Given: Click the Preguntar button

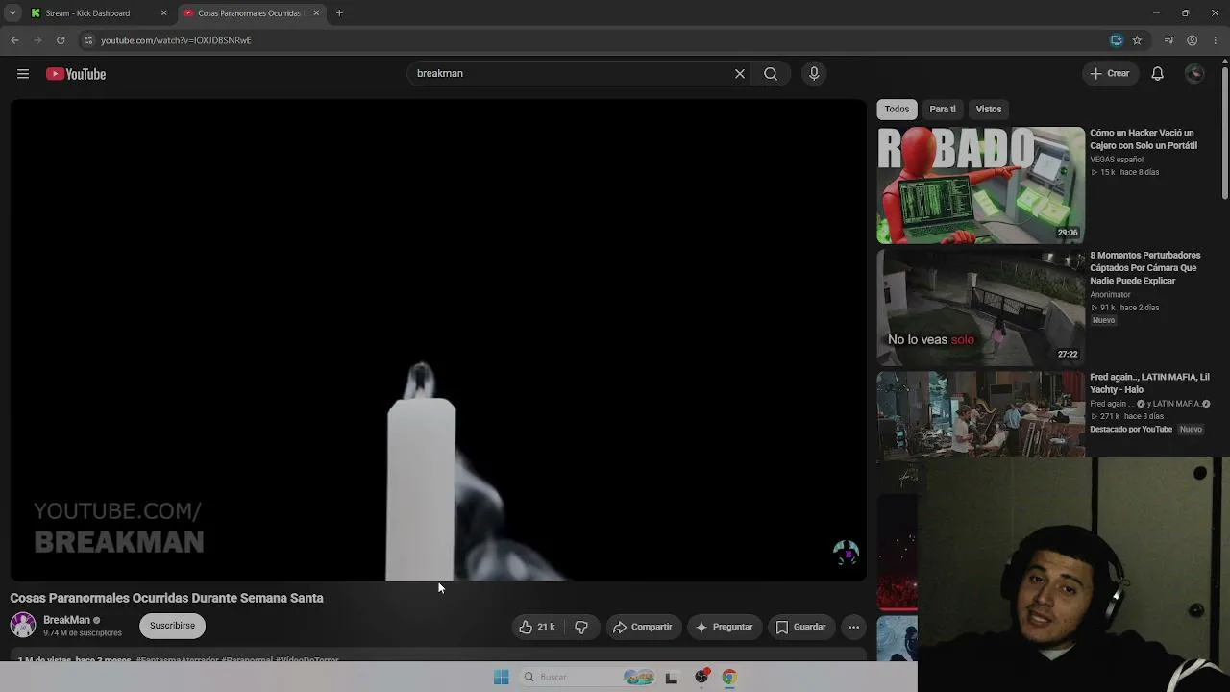Looking at the screenshot, I should click(x=725, y=627).
